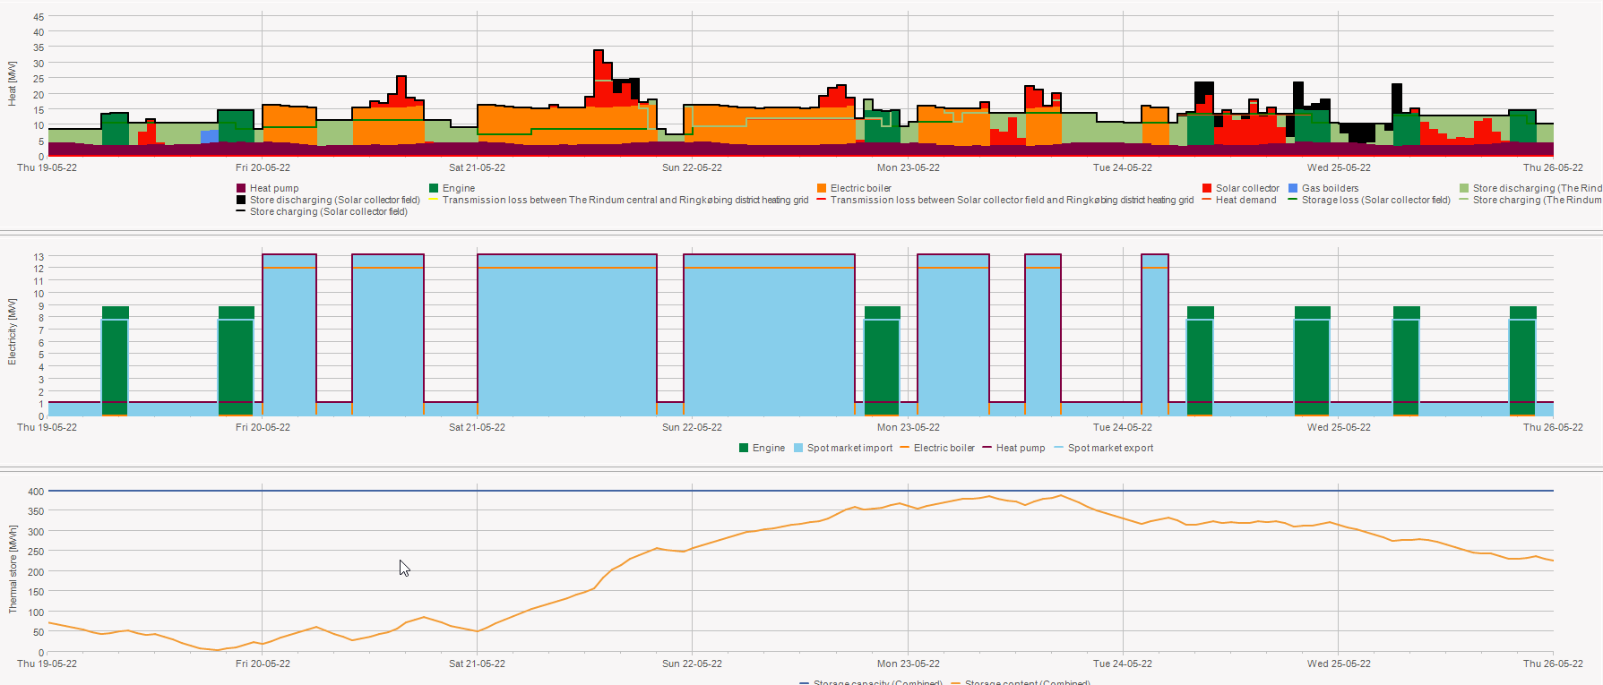1603x685 pixels.
Task: Click 'Thu 19-05-22' label under electricity chart
Action: click(47, 427)
